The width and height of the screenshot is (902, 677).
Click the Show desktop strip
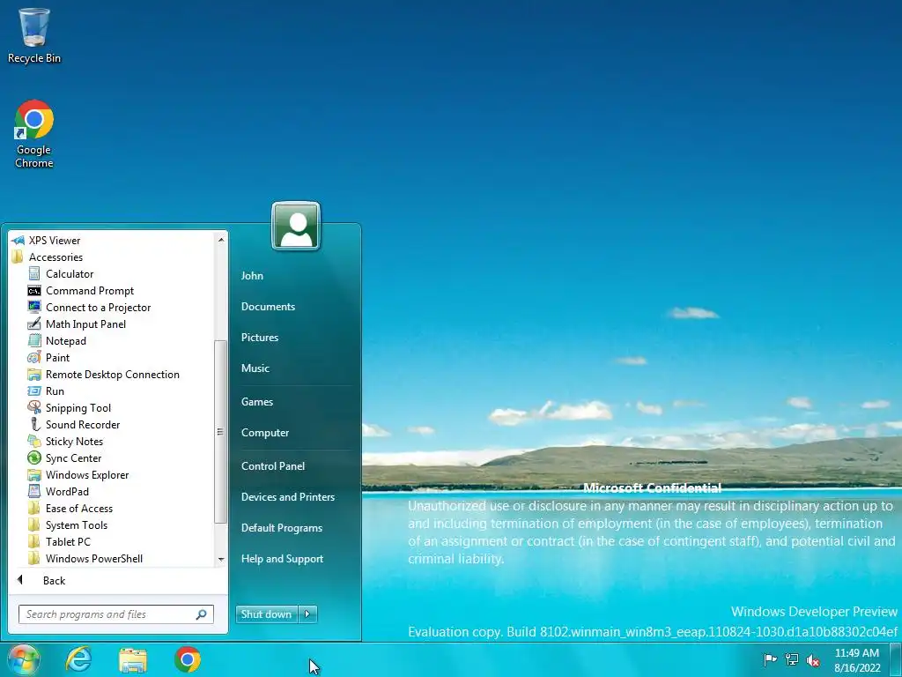point(896,659)
